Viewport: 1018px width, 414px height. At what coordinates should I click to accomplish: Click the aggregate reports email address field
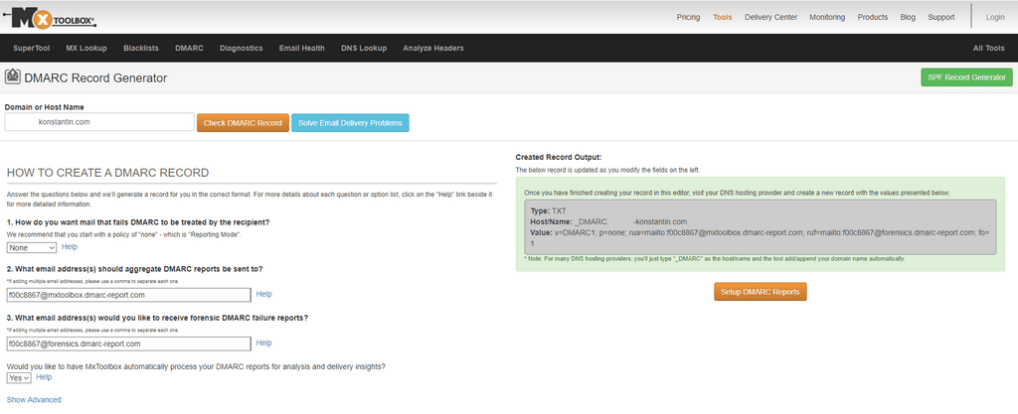[x=127, y=295]
